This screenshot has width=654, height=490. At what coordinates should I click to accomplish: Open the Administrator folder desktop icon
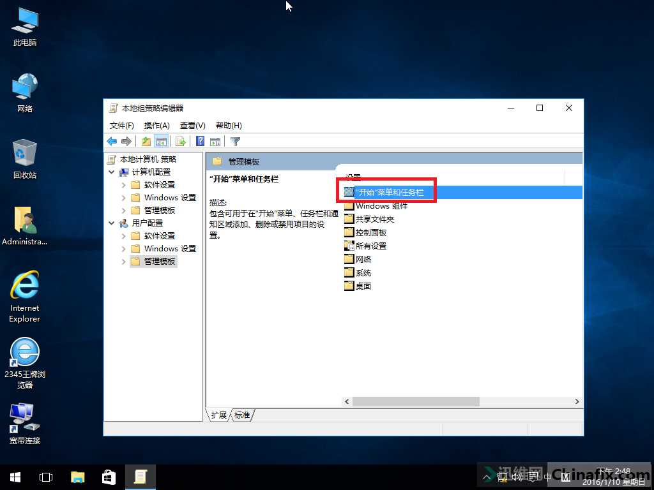25,226
